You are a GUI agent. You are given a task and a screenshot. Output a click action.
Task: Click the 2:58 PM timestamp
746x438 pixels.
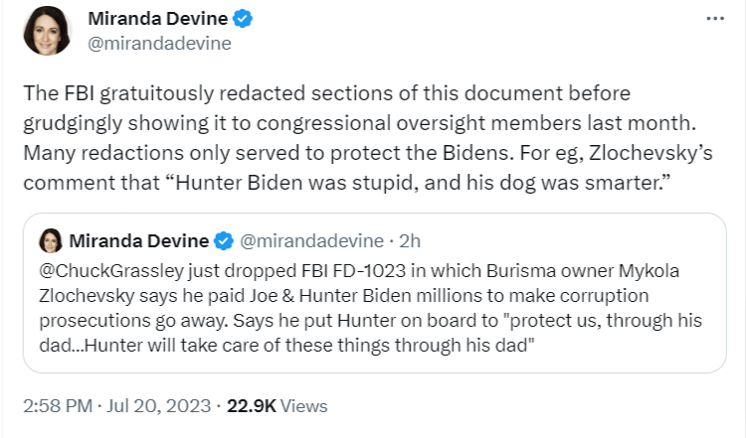(56, 406)
